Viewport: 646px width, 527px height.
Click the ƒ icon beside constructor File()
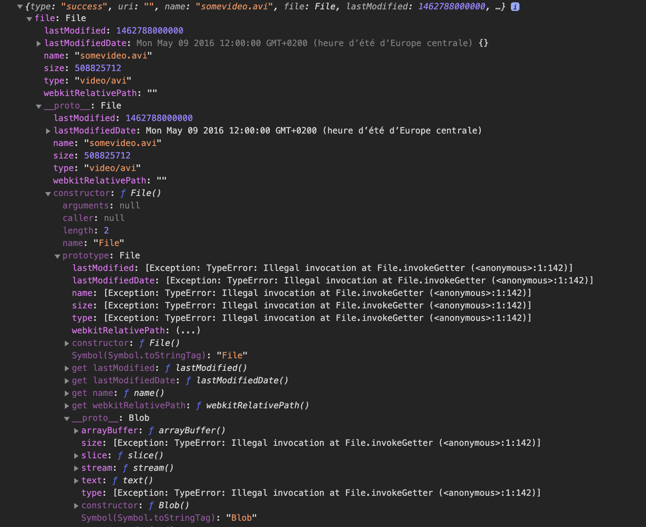123,193
